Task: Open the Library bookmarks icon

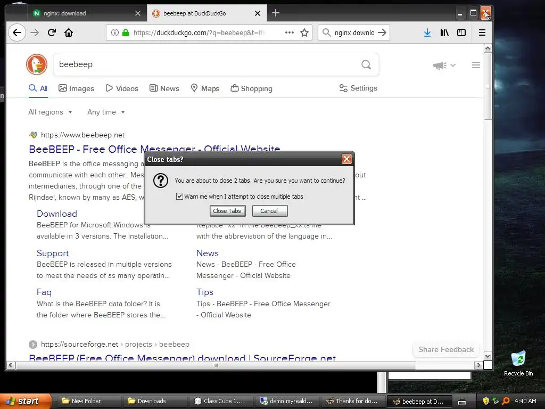Action: pos(444,32)
